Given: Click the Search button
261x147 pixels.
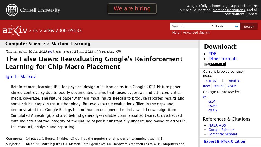Looking at the screenshot, I should [x=249, y=26].
